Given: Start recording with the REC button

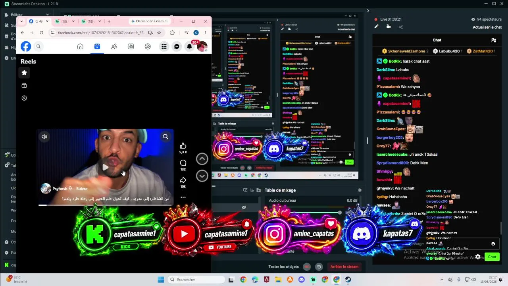Looking at the screenshot, I should click(307, 267).
